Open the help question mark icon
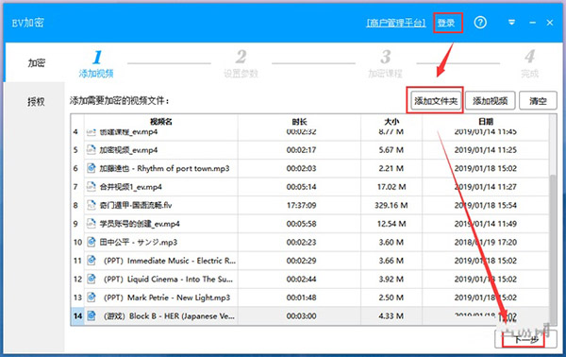Viewport: 566px width, 357px height. click(480, 23)
